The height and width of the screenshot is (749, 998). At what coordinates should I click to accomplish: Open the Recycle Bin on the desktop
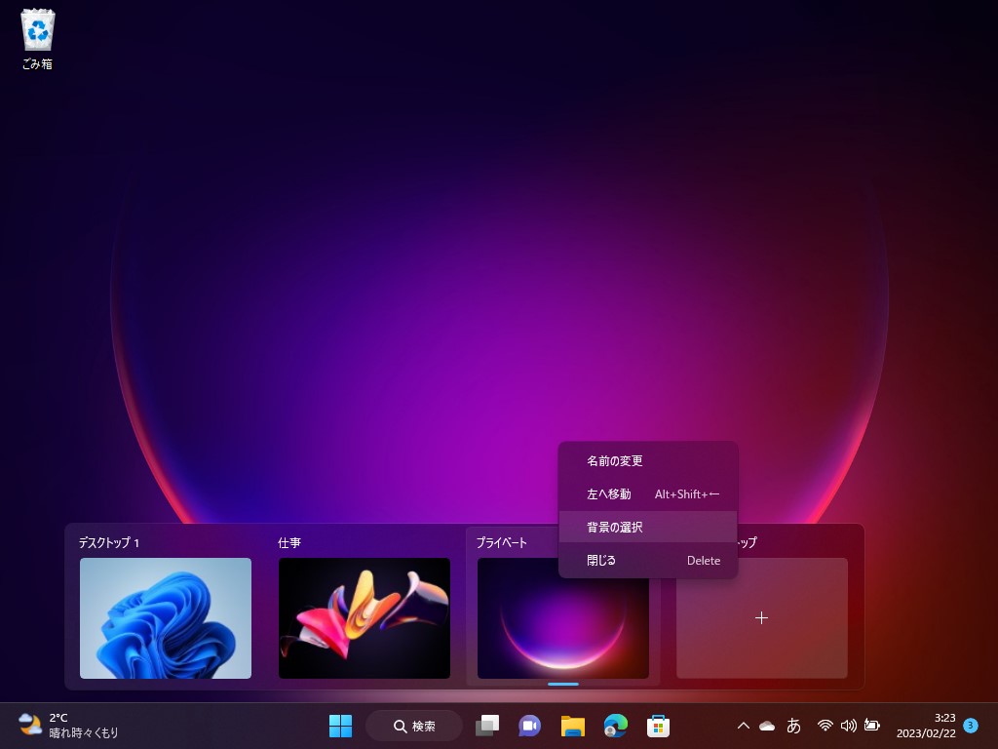(36, 31)
